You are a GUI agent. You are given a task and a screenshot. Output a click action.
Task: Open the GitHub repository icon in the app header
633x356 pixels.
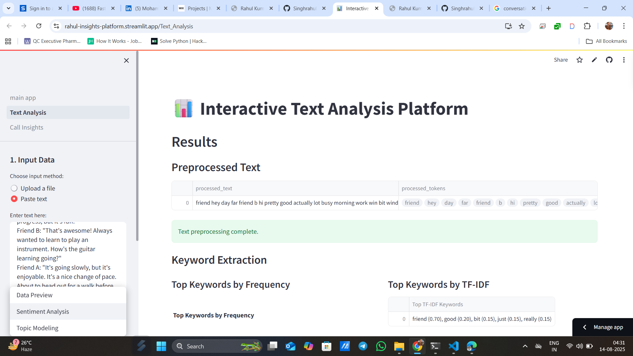tap(609, 60)
